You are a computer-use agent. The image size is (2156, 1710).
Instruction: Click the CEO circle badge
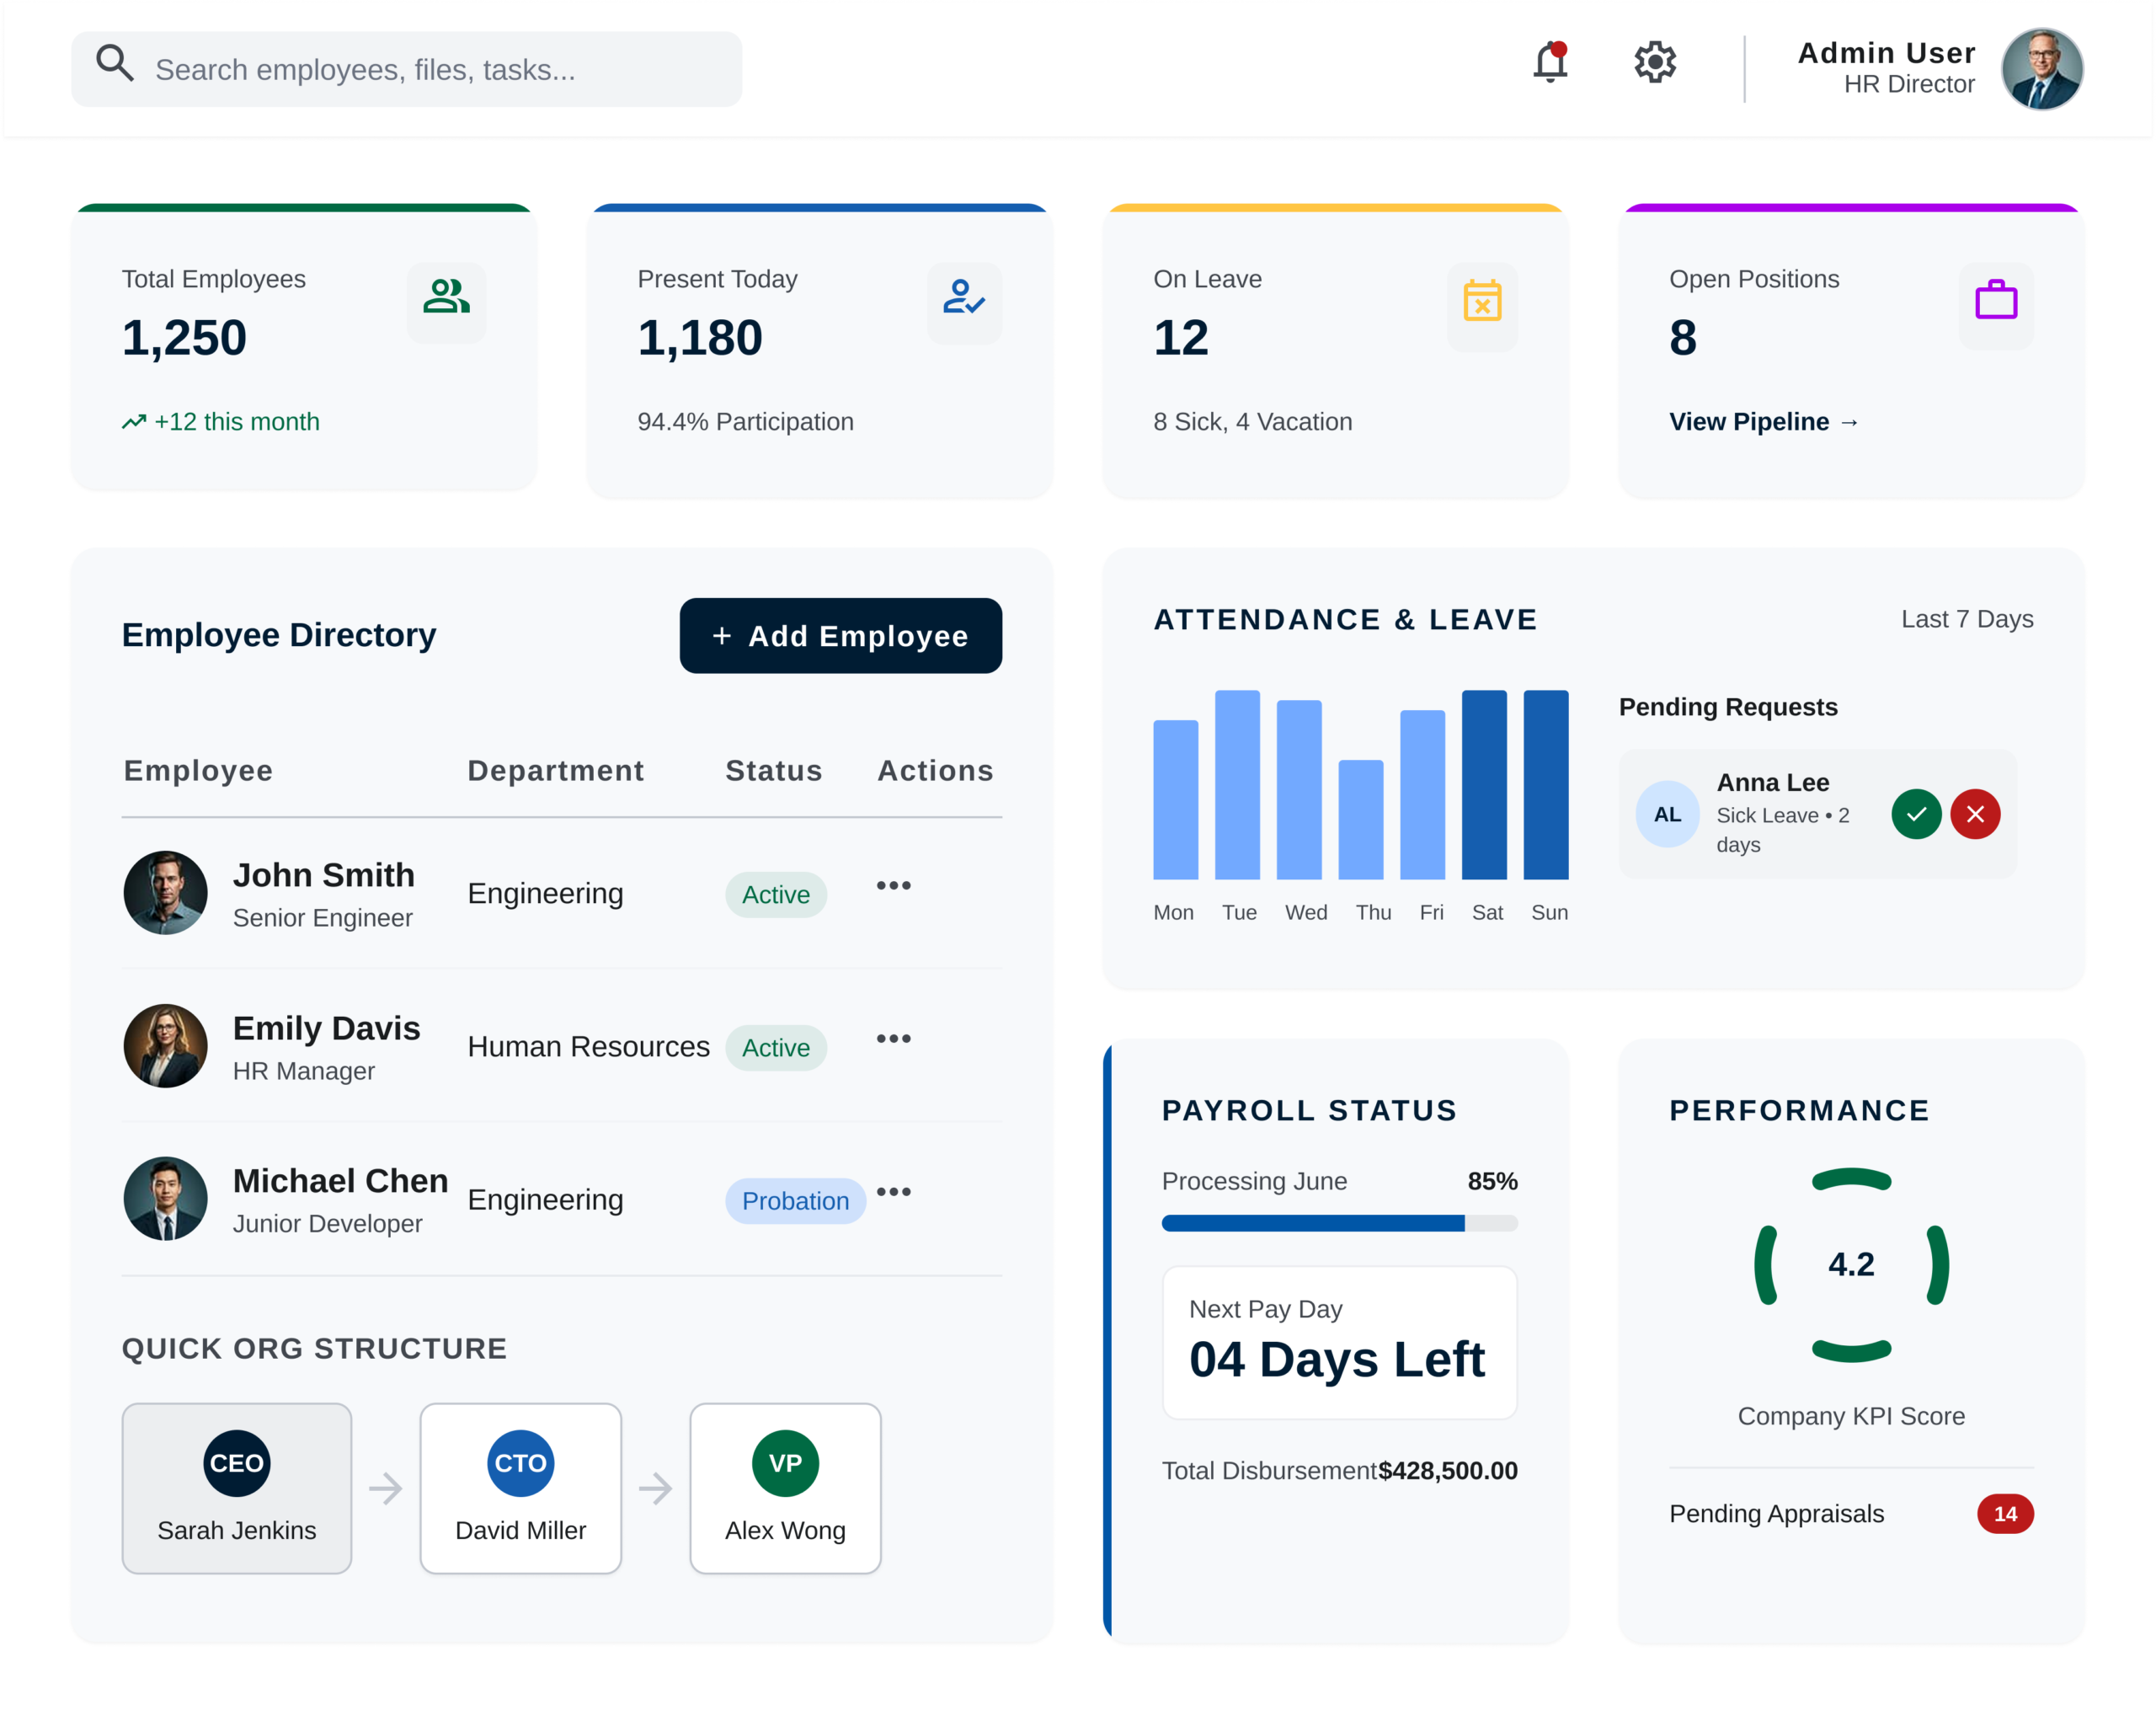coord(237,1463)
